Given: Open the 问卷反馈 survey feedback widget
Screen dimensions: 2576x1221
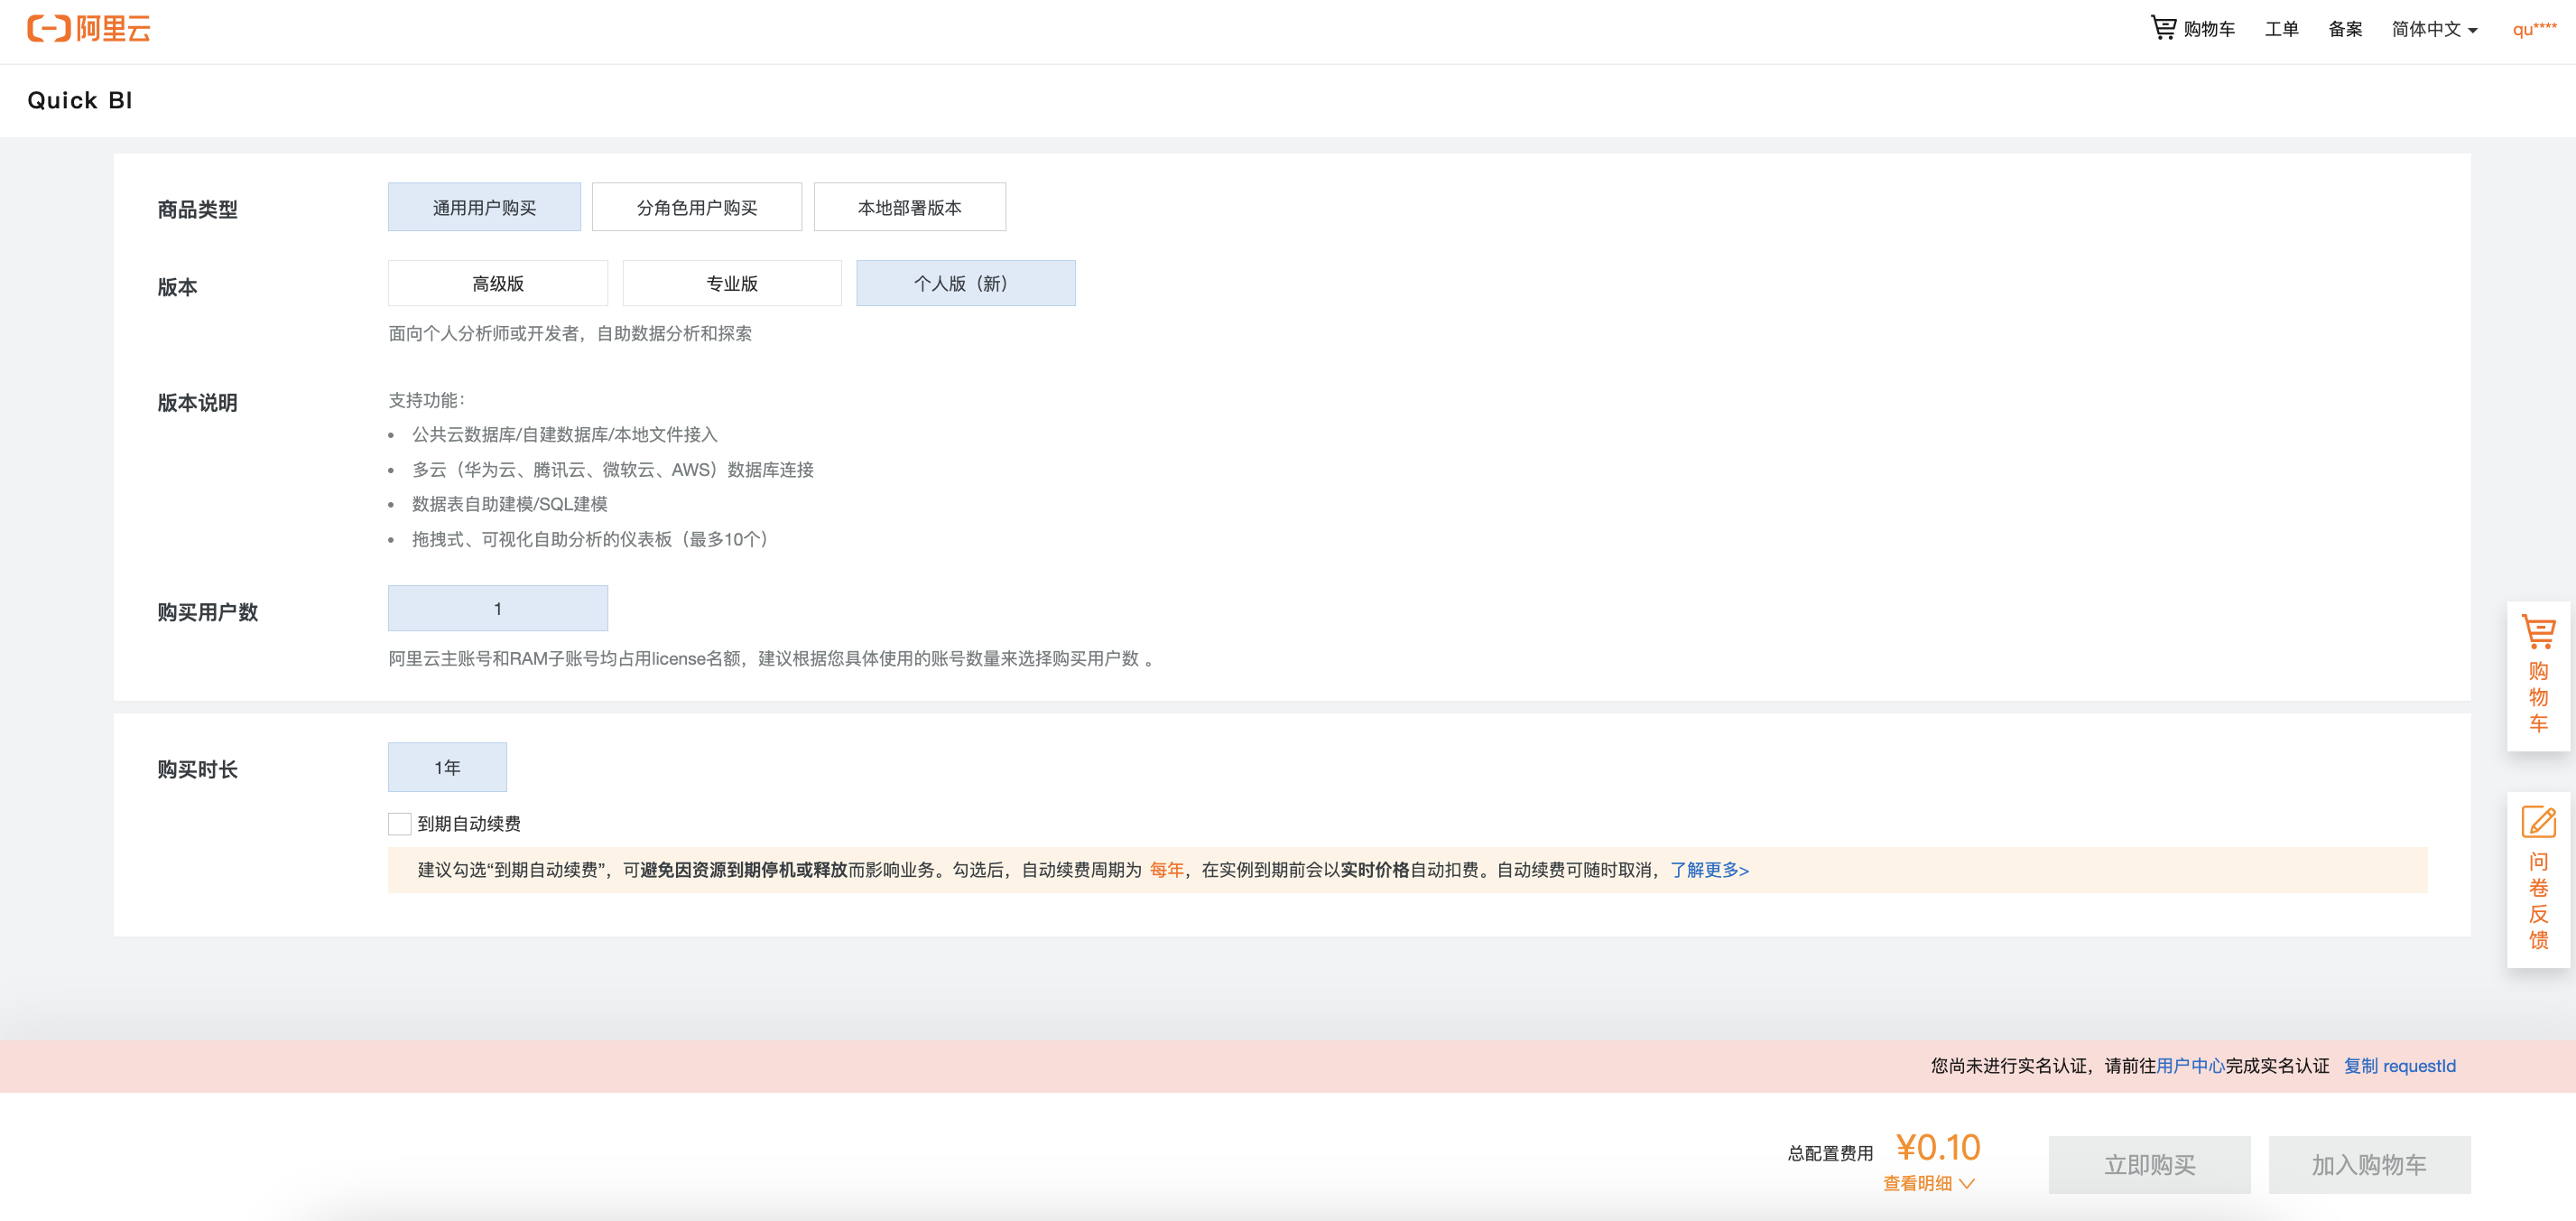Looking at the screenshot, I should point(2537,878).
